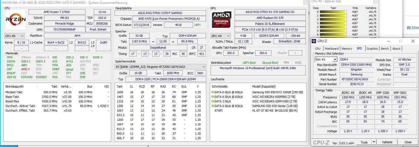Click the BIOS version 4018 field
The width and height of the screenshot is (419, 147).
178,25
